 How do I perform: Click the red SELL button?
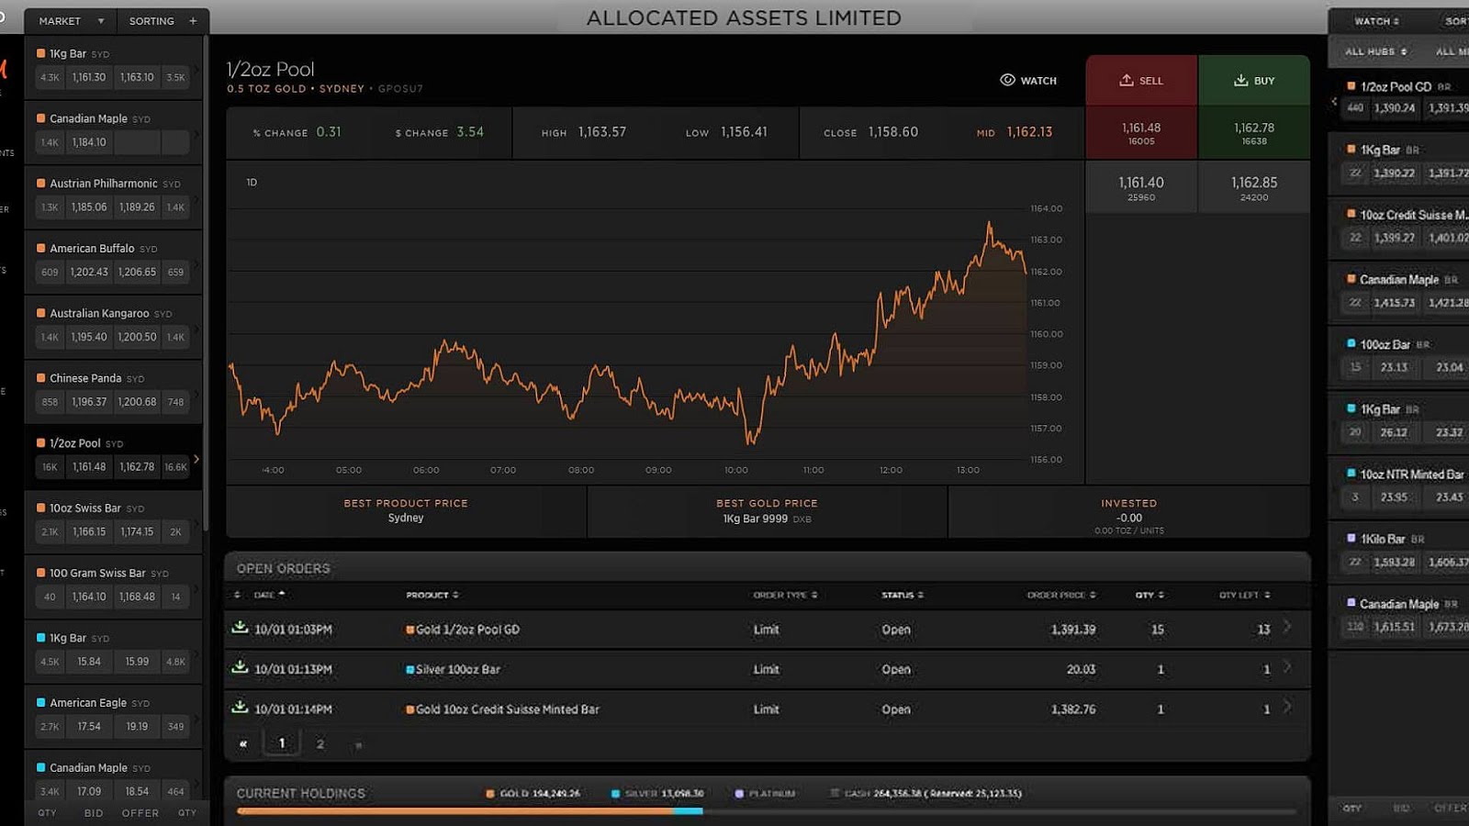tap(1141, 80)
